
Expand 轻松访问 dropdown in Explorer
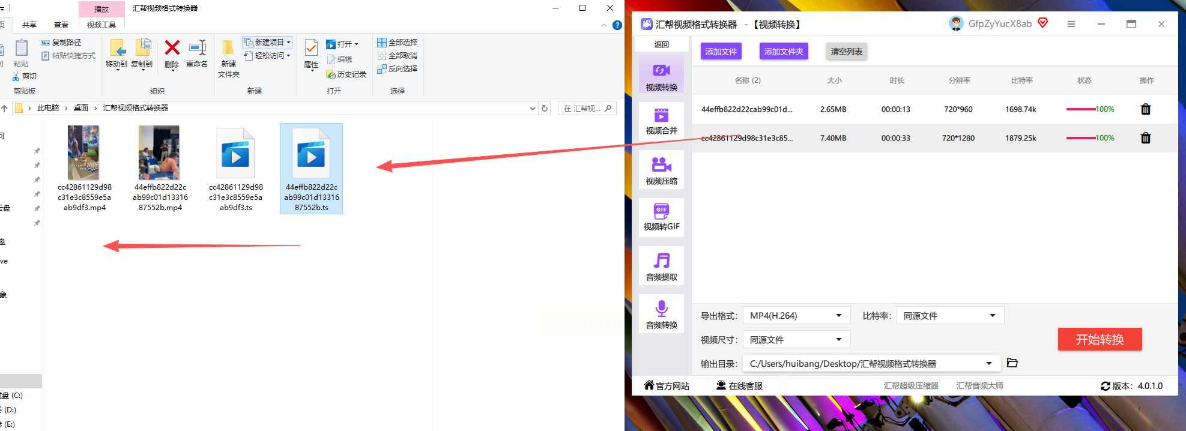(x=289, y=56)
